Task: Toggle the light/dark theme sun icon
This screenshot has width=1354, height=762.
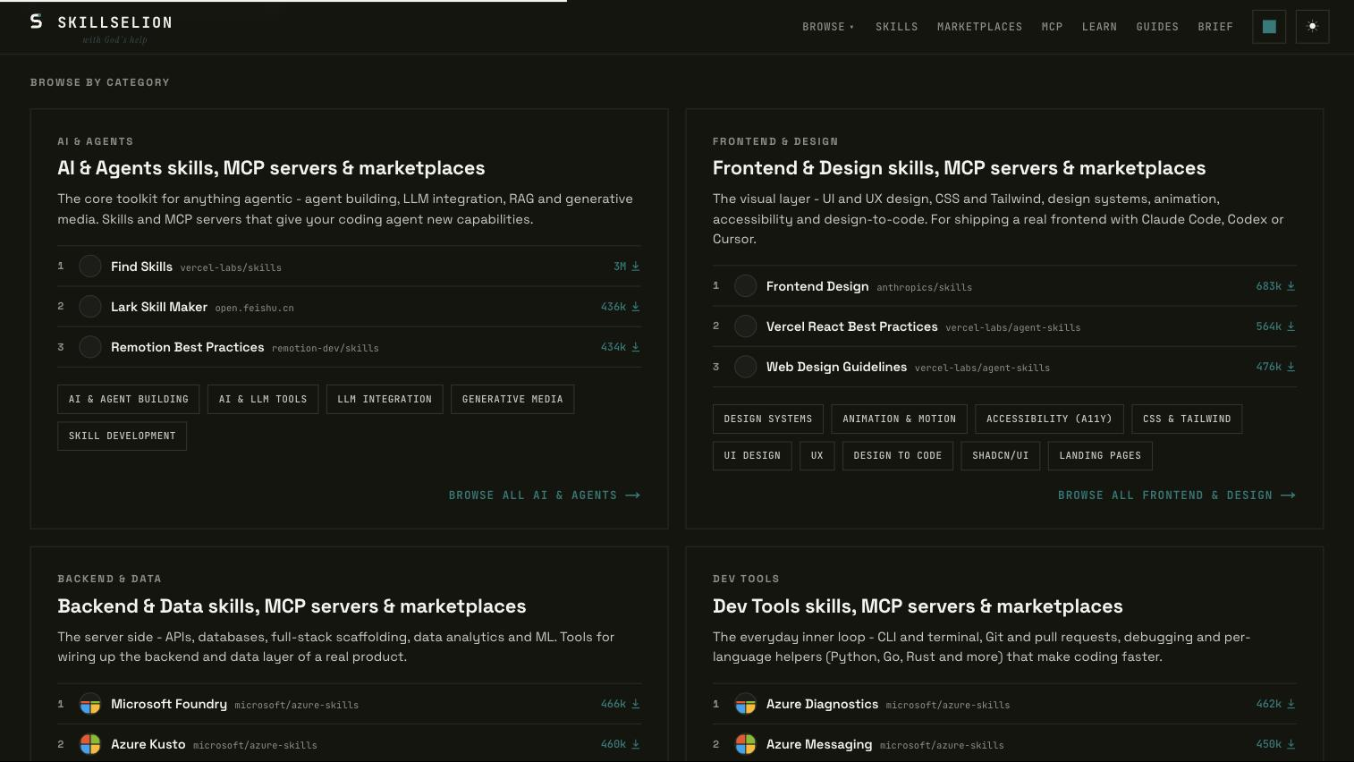Action: [x=1312, y=27]
